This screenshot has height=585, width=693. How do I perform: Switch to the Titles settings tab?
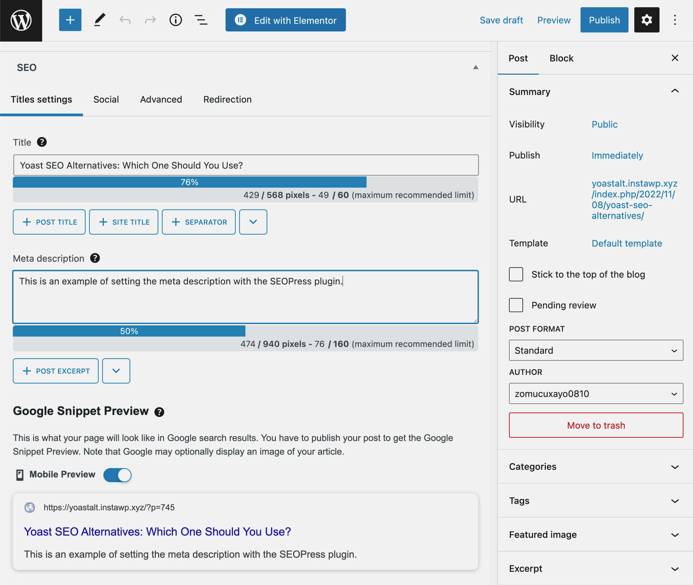point(41,99)
